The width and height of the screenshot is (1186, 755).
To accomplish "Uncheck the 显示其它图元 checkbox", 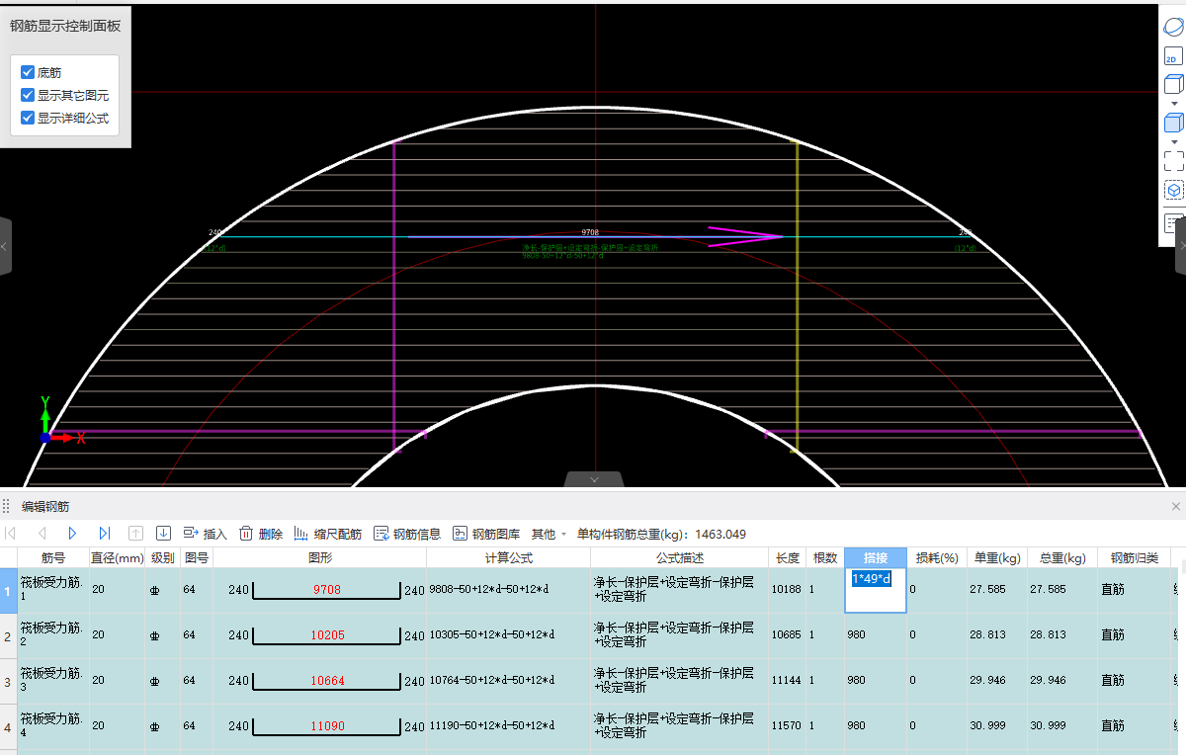I will [x=28, y=95].
